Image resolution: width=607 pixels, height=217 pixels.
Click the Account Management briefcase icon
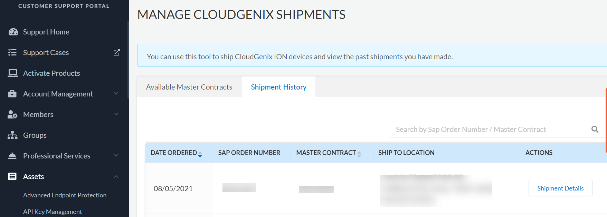12,94
